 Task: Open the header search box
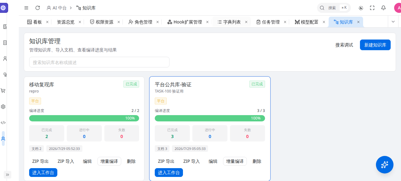[x=334, y=8]
